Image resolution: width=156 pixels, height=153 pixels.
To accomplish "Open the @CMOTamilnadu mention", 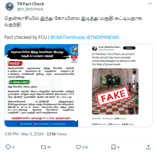I will click(x=68, y=37).
